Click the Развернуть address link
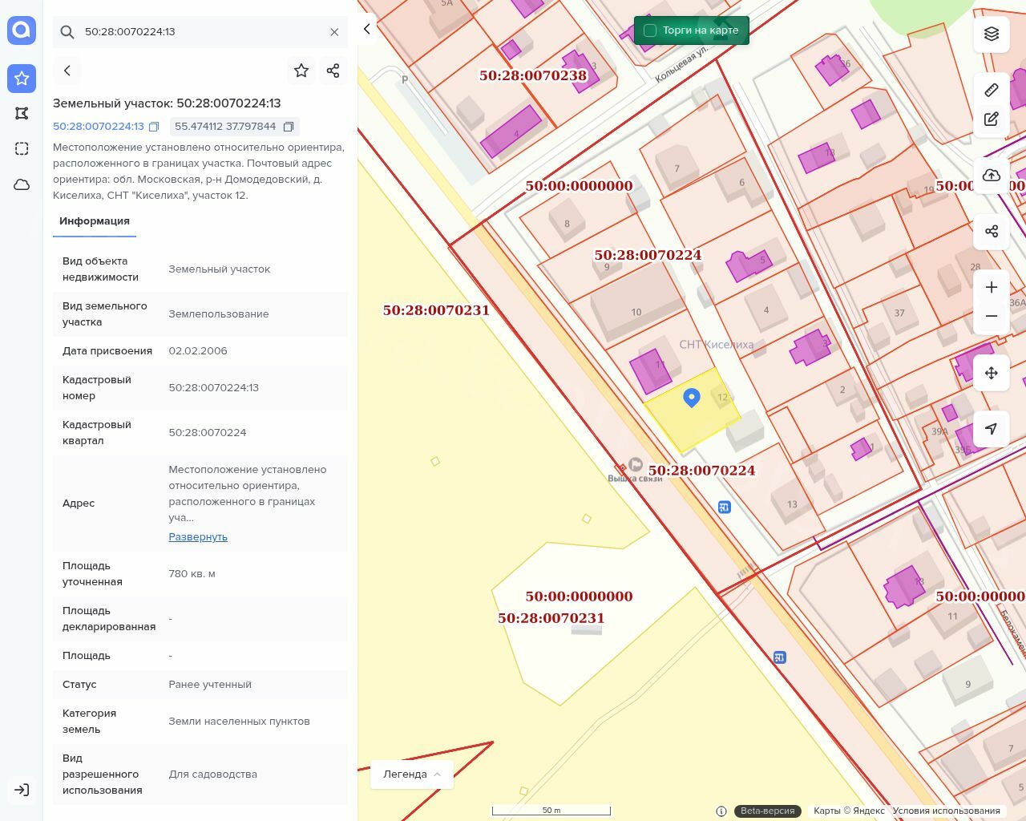Image resolution: width=1026 pixels, height=821 pixels. pyautogui.click(x=198, y=537)
